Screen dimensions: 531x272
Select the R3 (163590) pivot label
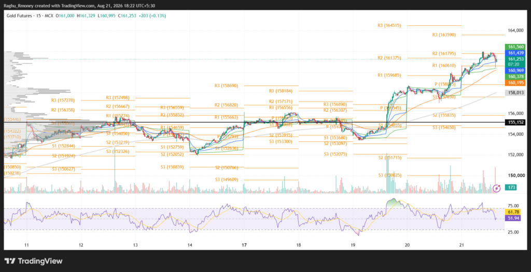[x=444, y=35]
